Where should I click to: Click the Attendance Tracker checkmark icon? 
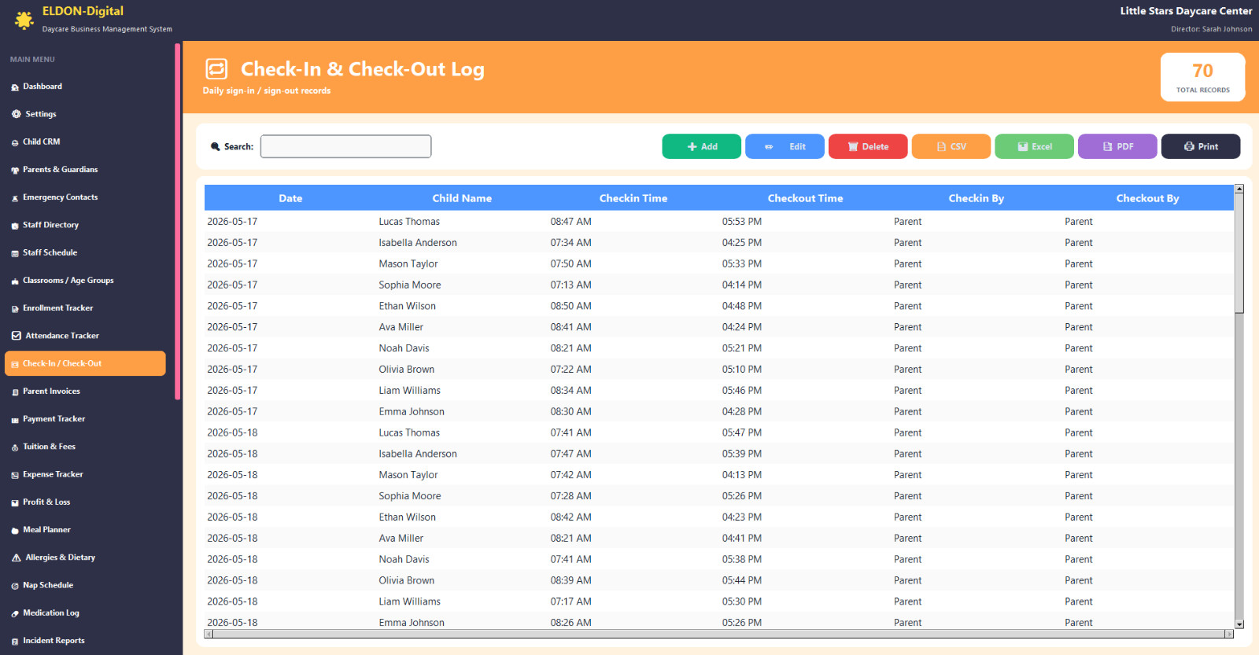[16, 336]
